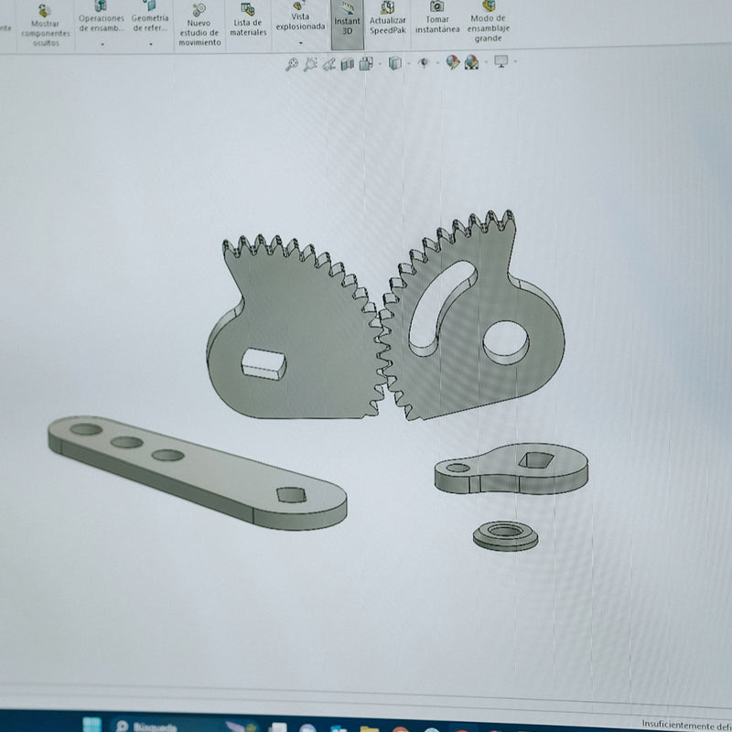The height and width of the screenshot is (732, 732).
Task: Expand Operaciones de ensamb... dropdown arrow
Action: [102, 44]
